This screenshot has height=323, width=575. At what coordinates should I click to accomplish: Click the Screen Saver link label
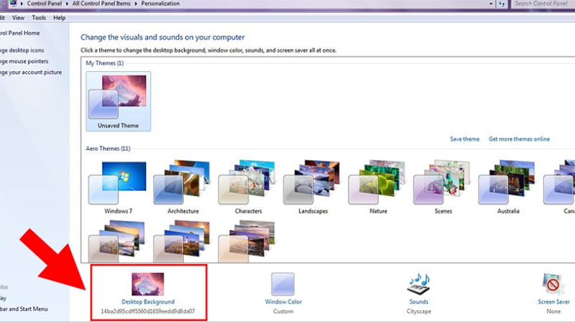click(553, 301)
